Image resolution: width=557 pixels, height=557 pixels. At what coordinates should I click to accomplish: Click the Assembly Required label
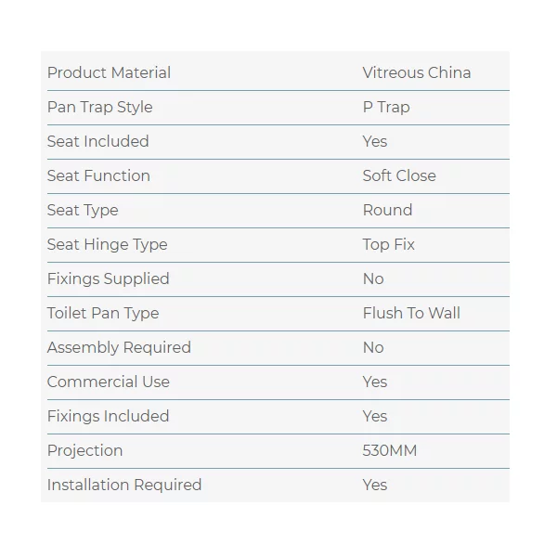[x=119, y=347]
